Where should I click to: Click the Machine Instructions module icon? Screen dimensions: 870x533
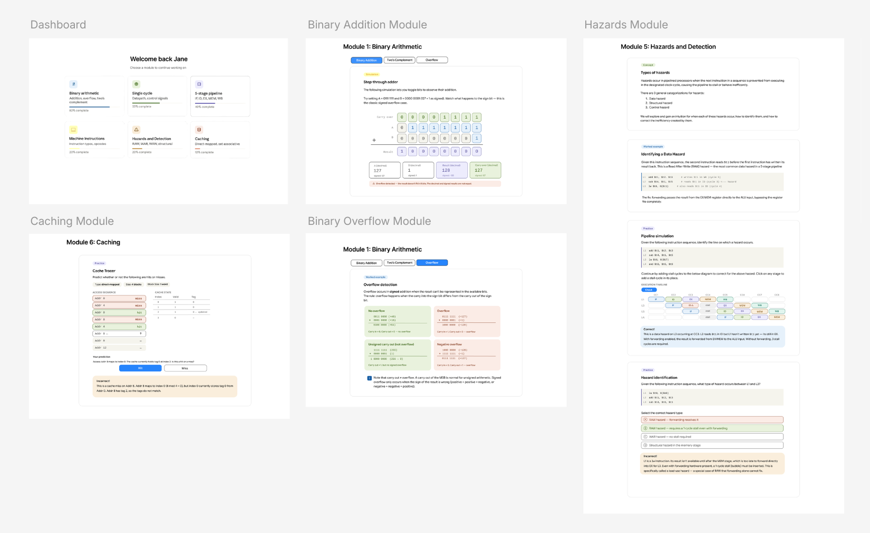click(73, 130)
